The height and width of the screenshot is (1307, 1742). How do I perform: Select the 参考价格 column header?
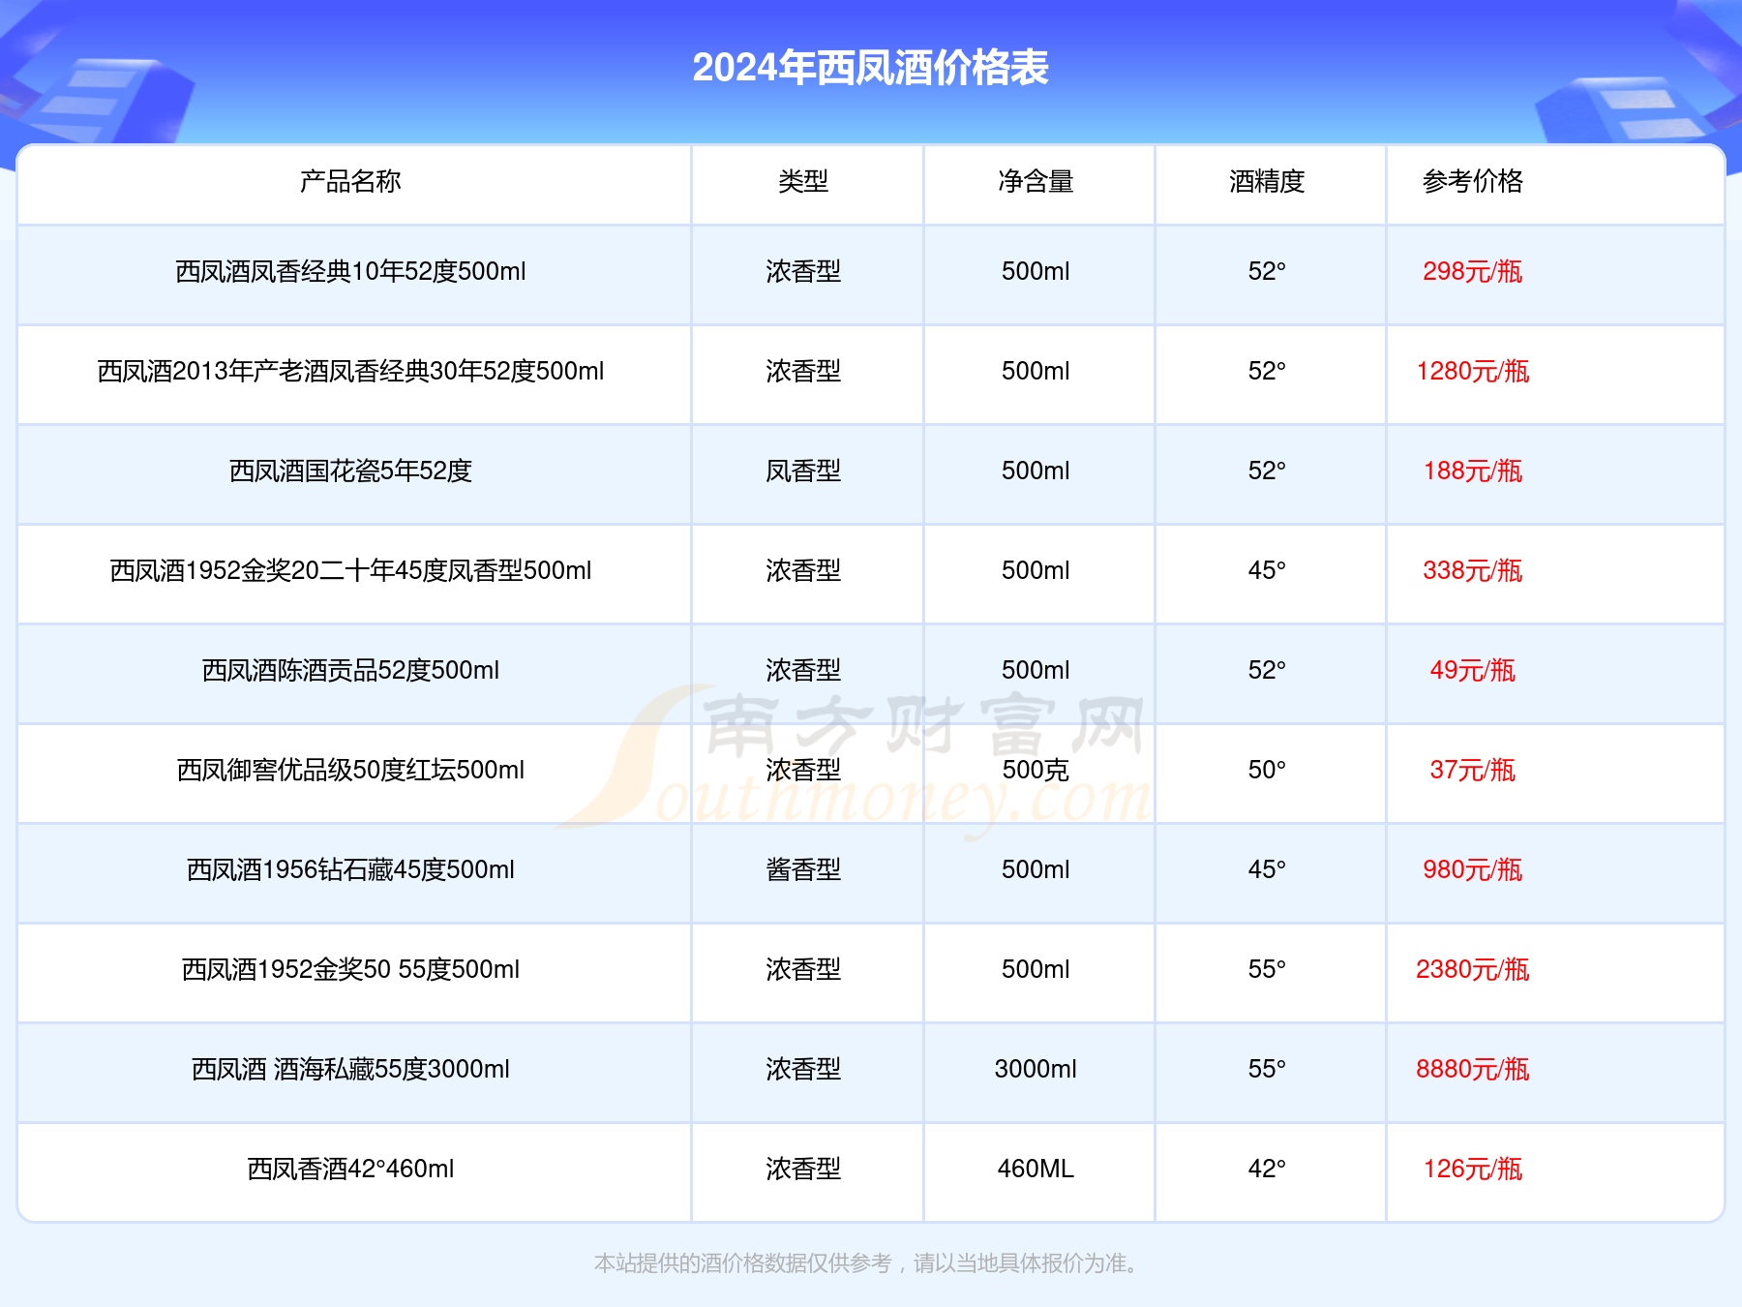[x=1472, y=181]
